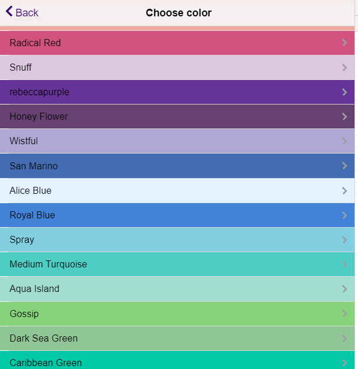Viewport: 358px width, 369px height.
Task: Click the arrow icon on Honey Flower row
Action: (x=345, y=116)
